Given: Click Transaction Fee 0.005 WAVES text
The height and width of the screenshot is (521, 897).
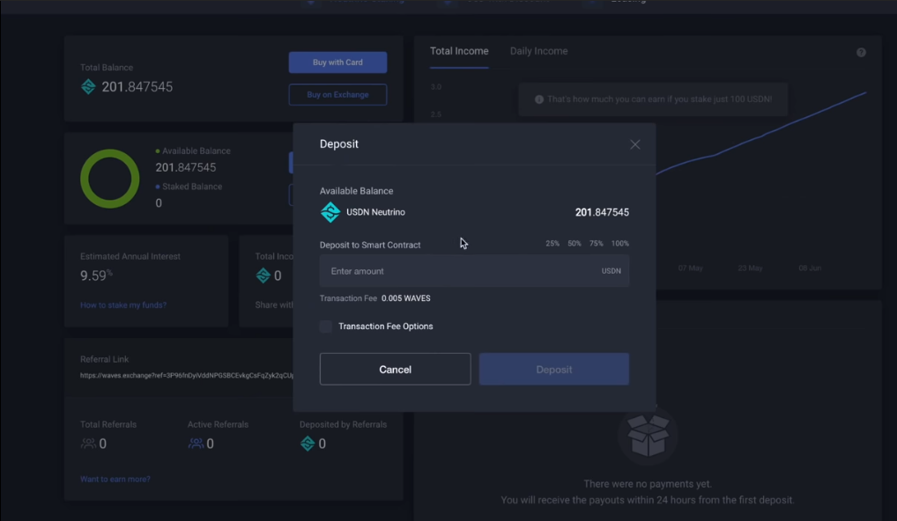Looking at the screenshot, I should pyautogui.click(x=374, y=298).
